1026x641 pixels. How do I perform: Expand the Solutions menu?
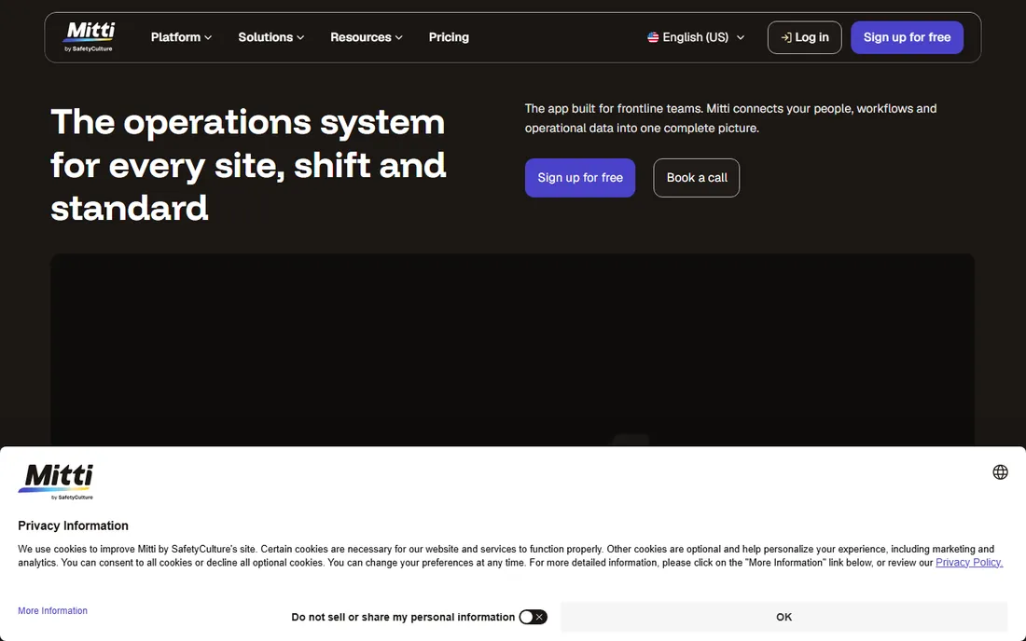click(270, 37)
